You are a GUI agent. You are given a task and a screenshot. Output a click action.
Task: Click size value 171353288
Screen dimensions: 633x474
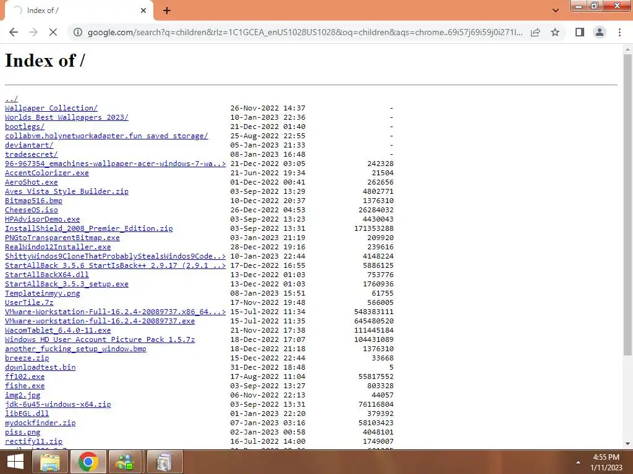pyautogui.click(x=373, y=228)
